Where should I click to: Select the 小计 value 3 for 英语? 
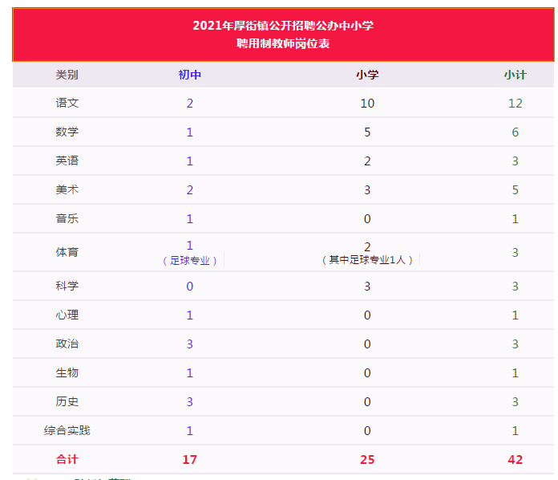pos(515,161)
